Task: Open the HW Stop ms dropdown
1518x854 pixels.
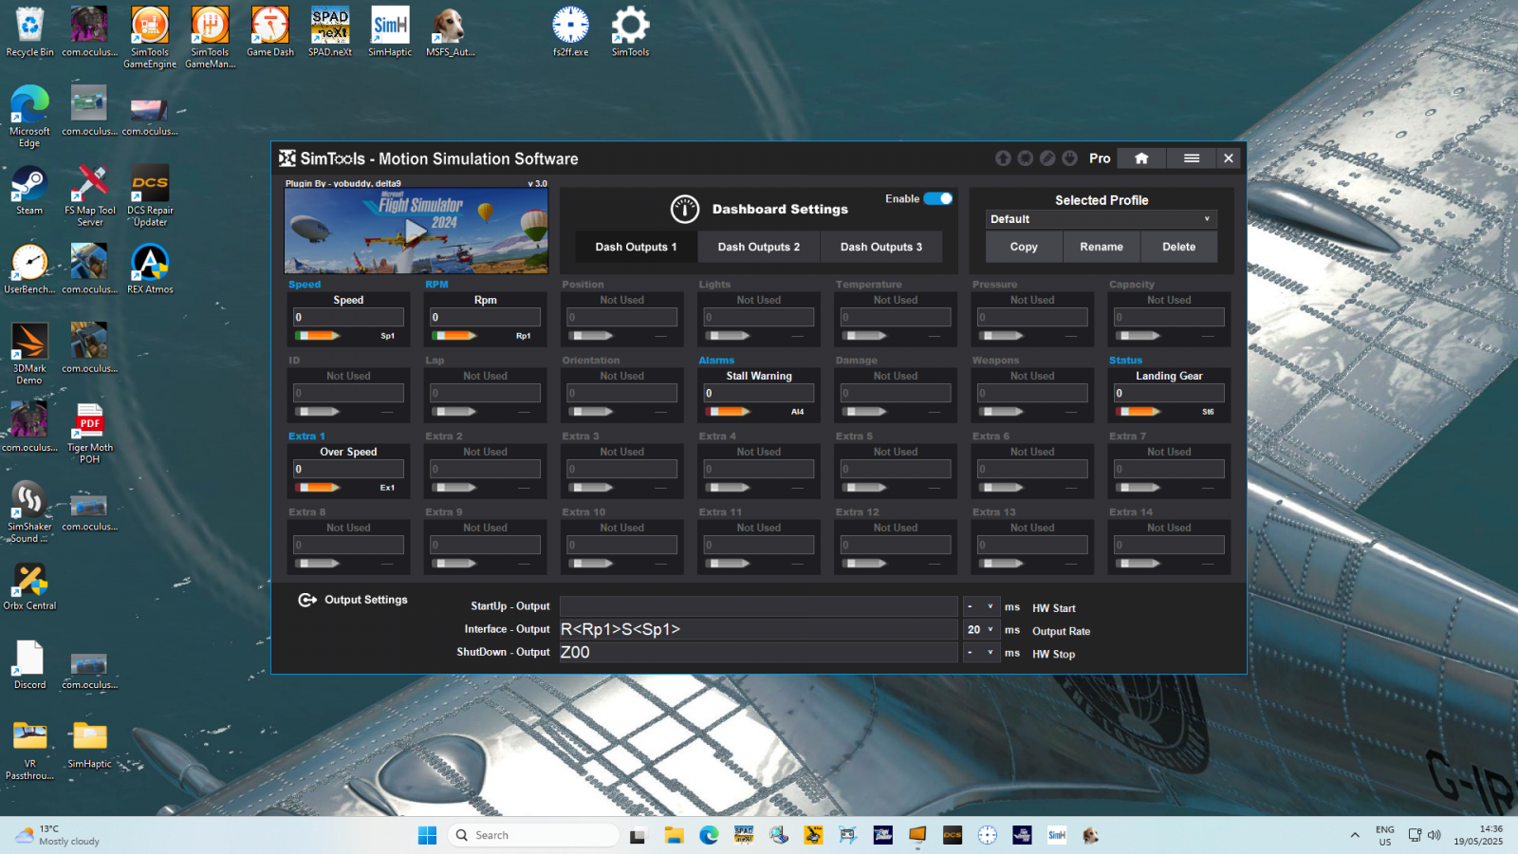Action: coord(981,652)
